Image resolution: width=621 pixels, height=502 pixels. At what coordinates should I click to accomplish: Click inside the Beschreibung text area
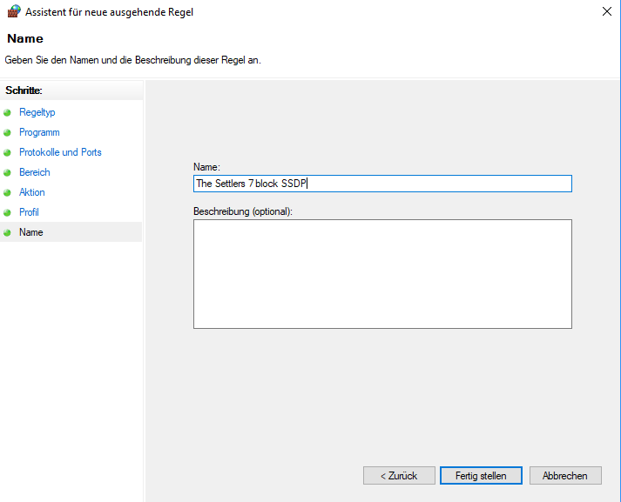point(382,273)
